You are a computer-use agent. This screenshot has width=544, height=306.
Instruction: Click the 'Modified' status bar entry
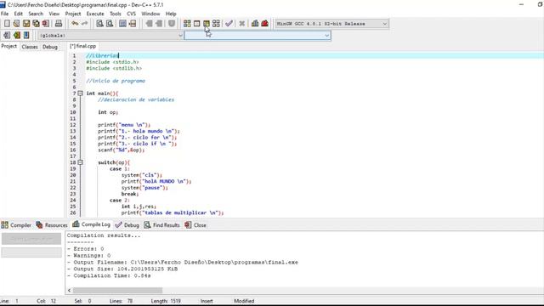point(244,301)
